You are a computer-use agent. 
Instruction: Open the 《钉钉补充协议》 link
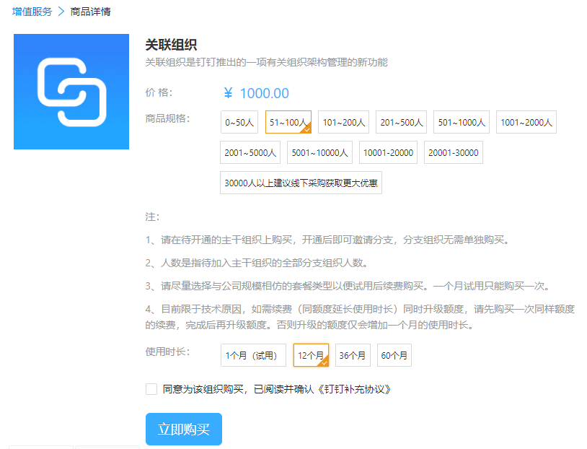[x=353, y=389]
